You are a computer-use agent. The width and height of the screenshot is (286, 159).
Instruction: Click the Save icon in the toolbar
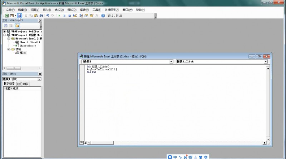pyautogui.click(x=20, y=16)
